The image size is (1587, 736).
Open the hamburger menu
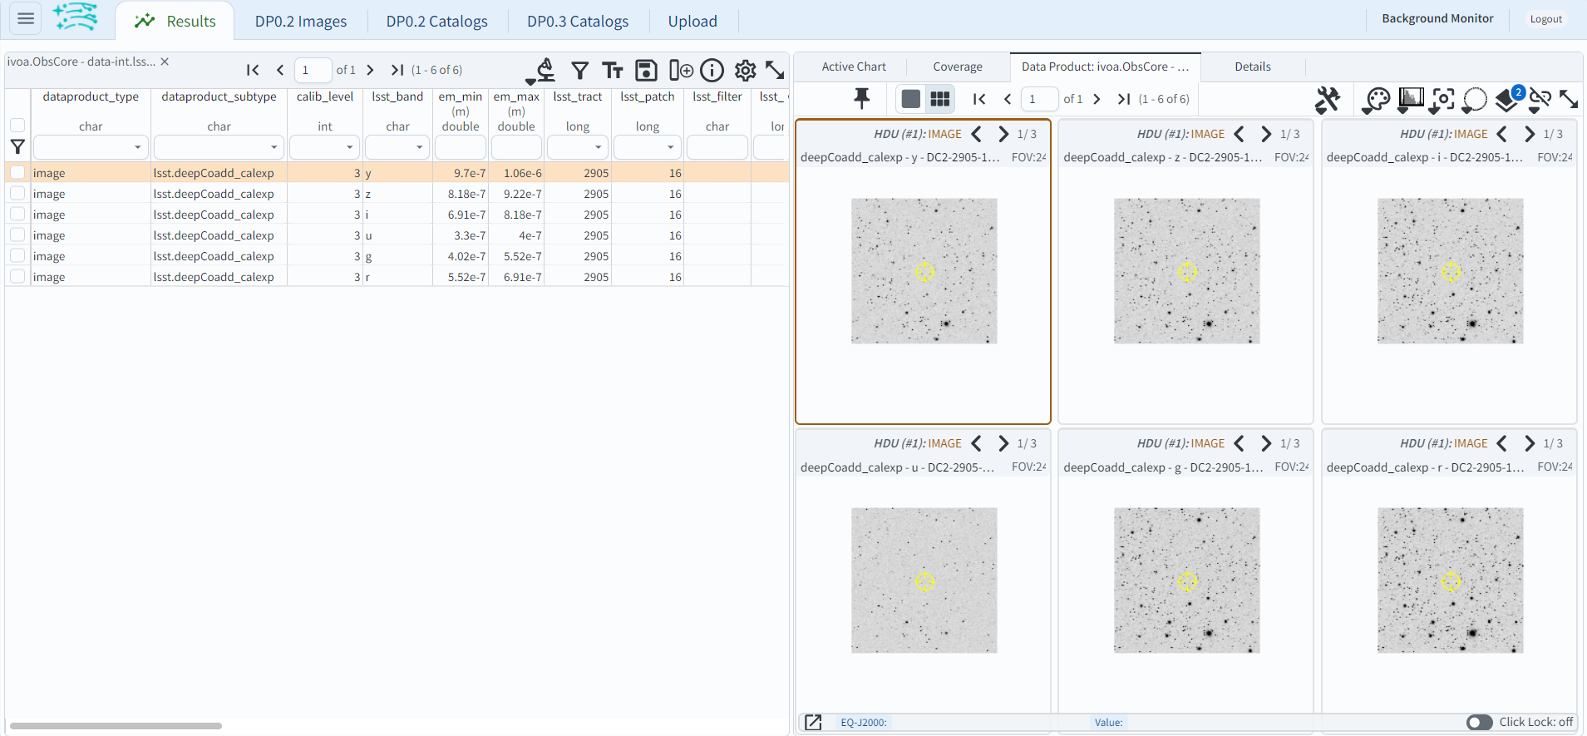coord(26,18)
